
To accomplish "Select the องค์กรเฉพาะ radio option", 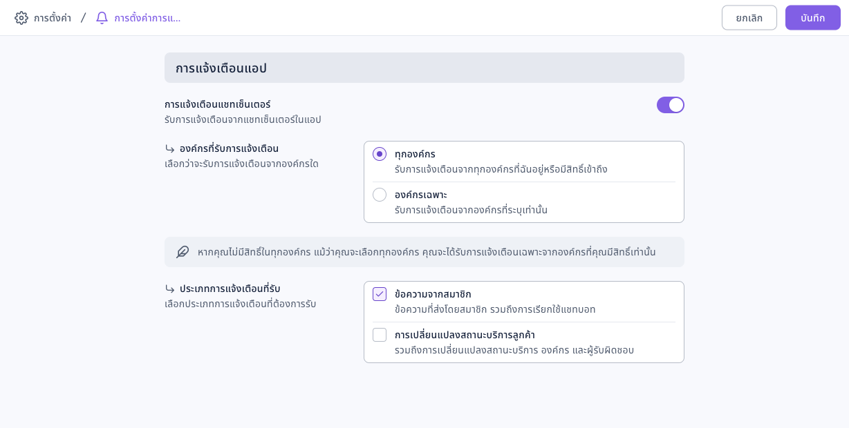I will click(380, 195).
